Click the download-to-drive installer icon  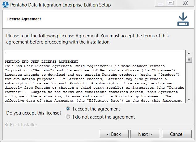(x=183, y=19)
